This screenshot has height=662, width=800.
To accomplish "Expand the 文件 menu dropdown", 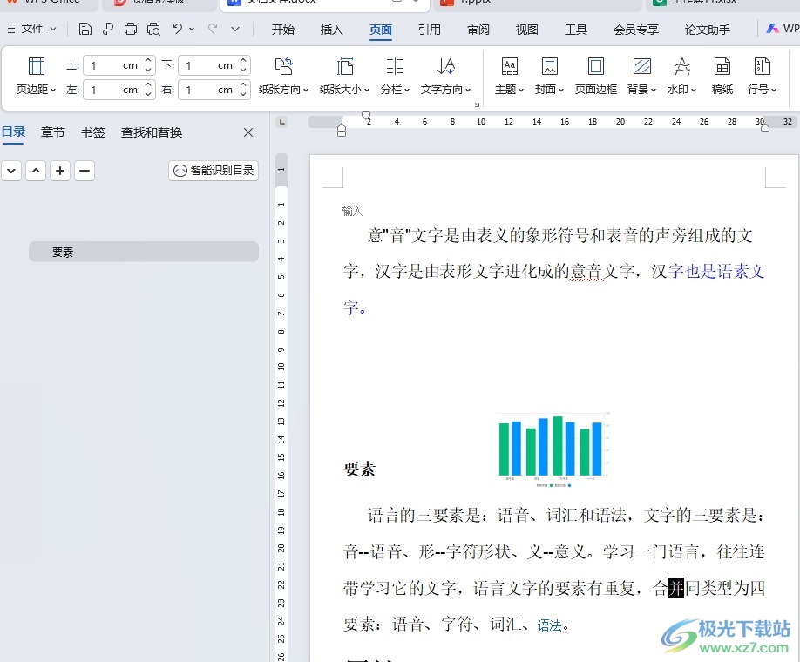I will click(31, 29).
